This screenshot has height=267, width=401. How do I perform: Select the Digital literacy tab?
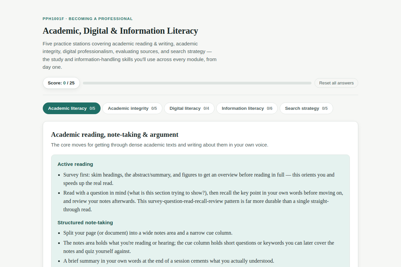[x=189, y=108]
